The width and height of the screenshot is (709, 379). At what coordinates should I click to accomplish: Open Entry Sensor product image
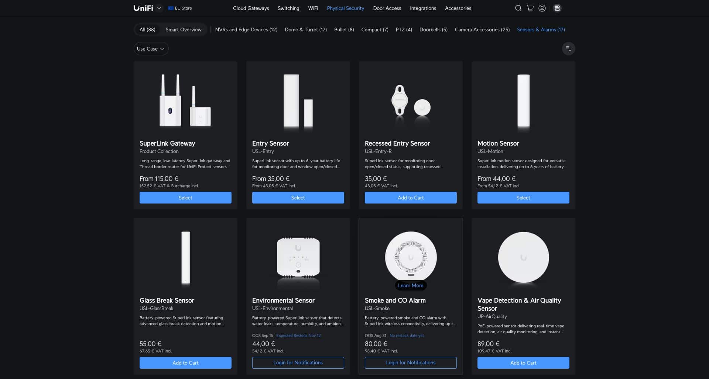click(x=298, y=101)
